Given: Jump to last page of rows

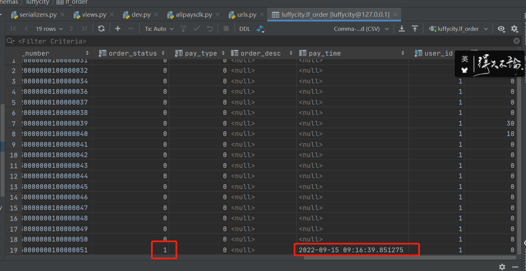Looking at the screenshot, I should (84, 29).
